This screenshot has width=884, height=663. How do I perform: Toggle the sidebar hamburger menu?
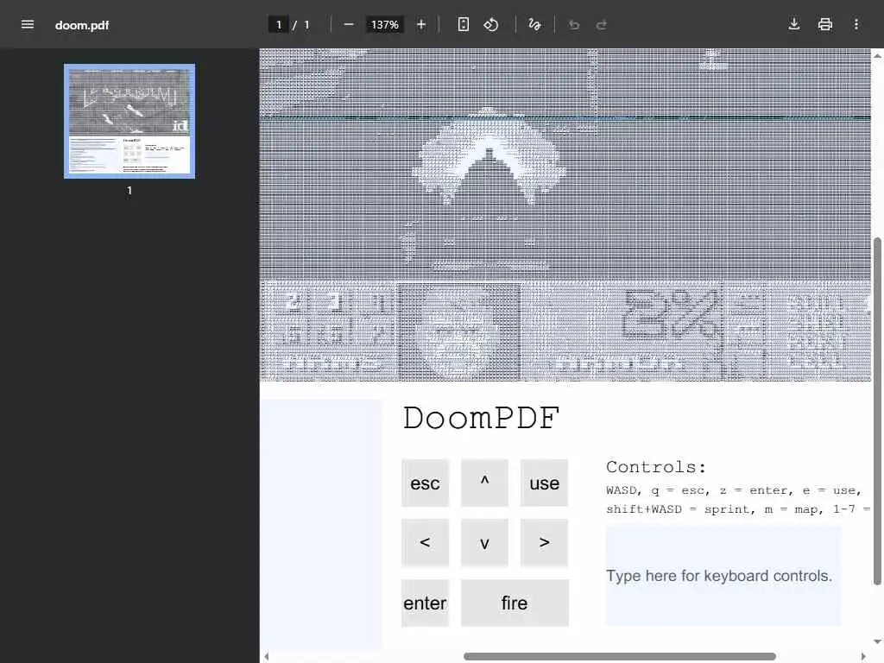tap(27, 24)
